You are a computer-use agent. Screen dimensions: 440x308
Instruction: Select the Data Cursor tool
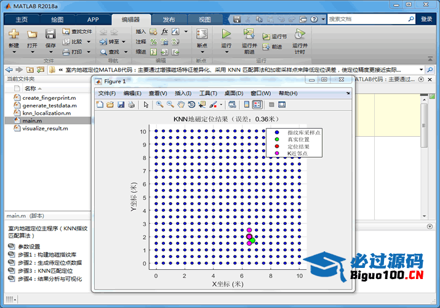pyautogui.click(x=202, y=105)
